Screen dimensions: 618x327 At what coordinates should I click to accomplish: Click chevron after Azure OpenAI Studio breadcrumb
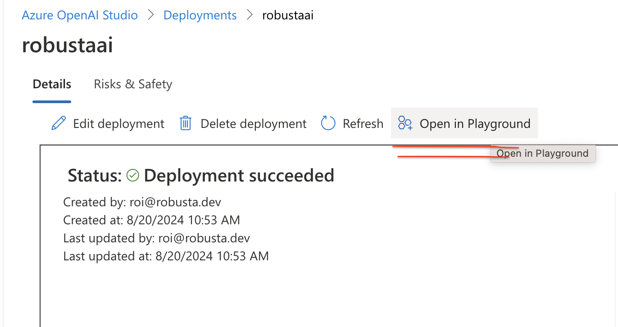click(x=151, y=15)
